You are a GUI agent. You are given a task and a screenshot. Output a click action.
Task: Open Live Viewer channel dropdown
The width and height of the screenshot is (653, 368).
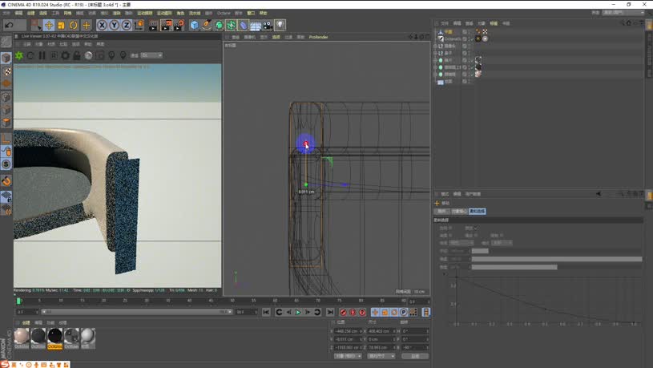click(x=151, y=55)
